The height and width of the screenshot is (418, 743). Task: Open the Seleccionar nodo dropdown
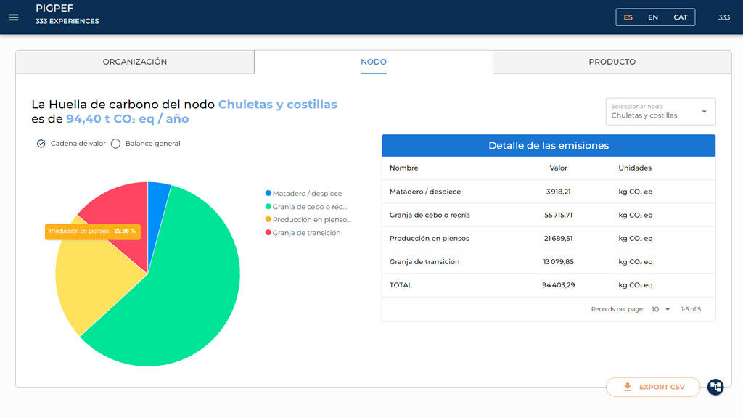pyautogui.click(x=660, y=112)
